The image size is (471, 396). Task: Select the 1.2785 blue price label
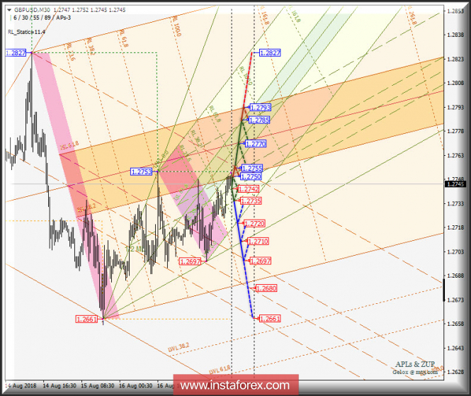(259, 120)
